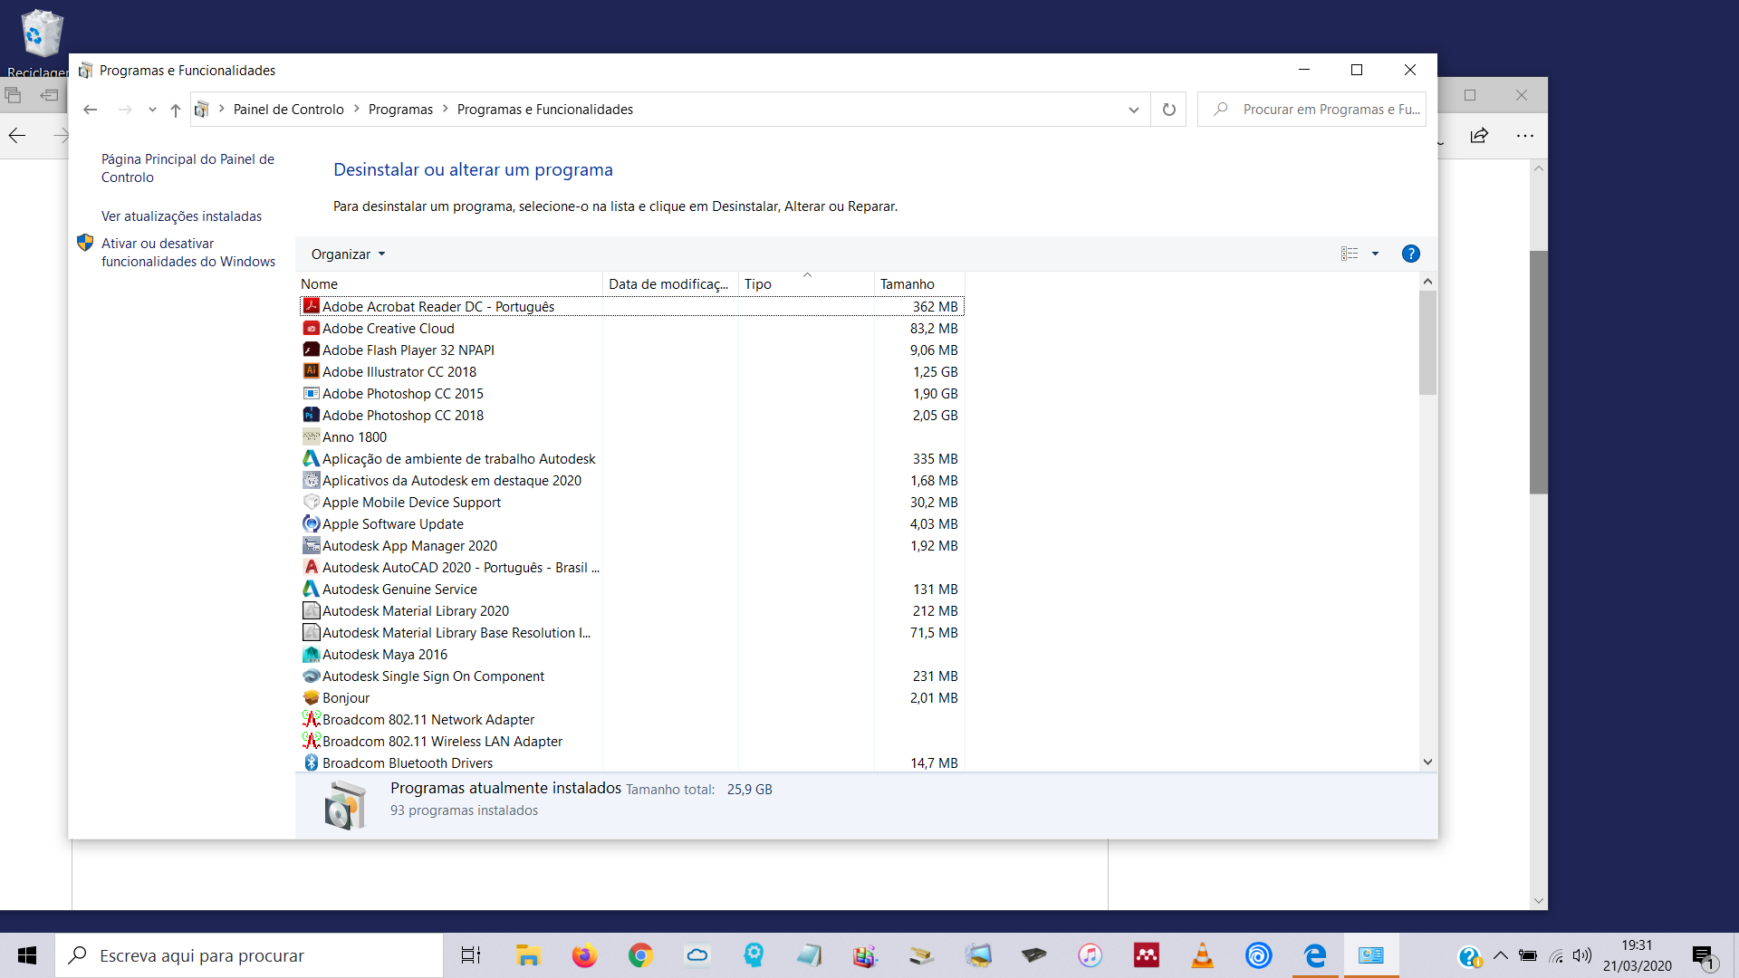Open the Organizar dropdown menu
Image resolution: width=1739 pixels, height=978 pixels.
348,254
